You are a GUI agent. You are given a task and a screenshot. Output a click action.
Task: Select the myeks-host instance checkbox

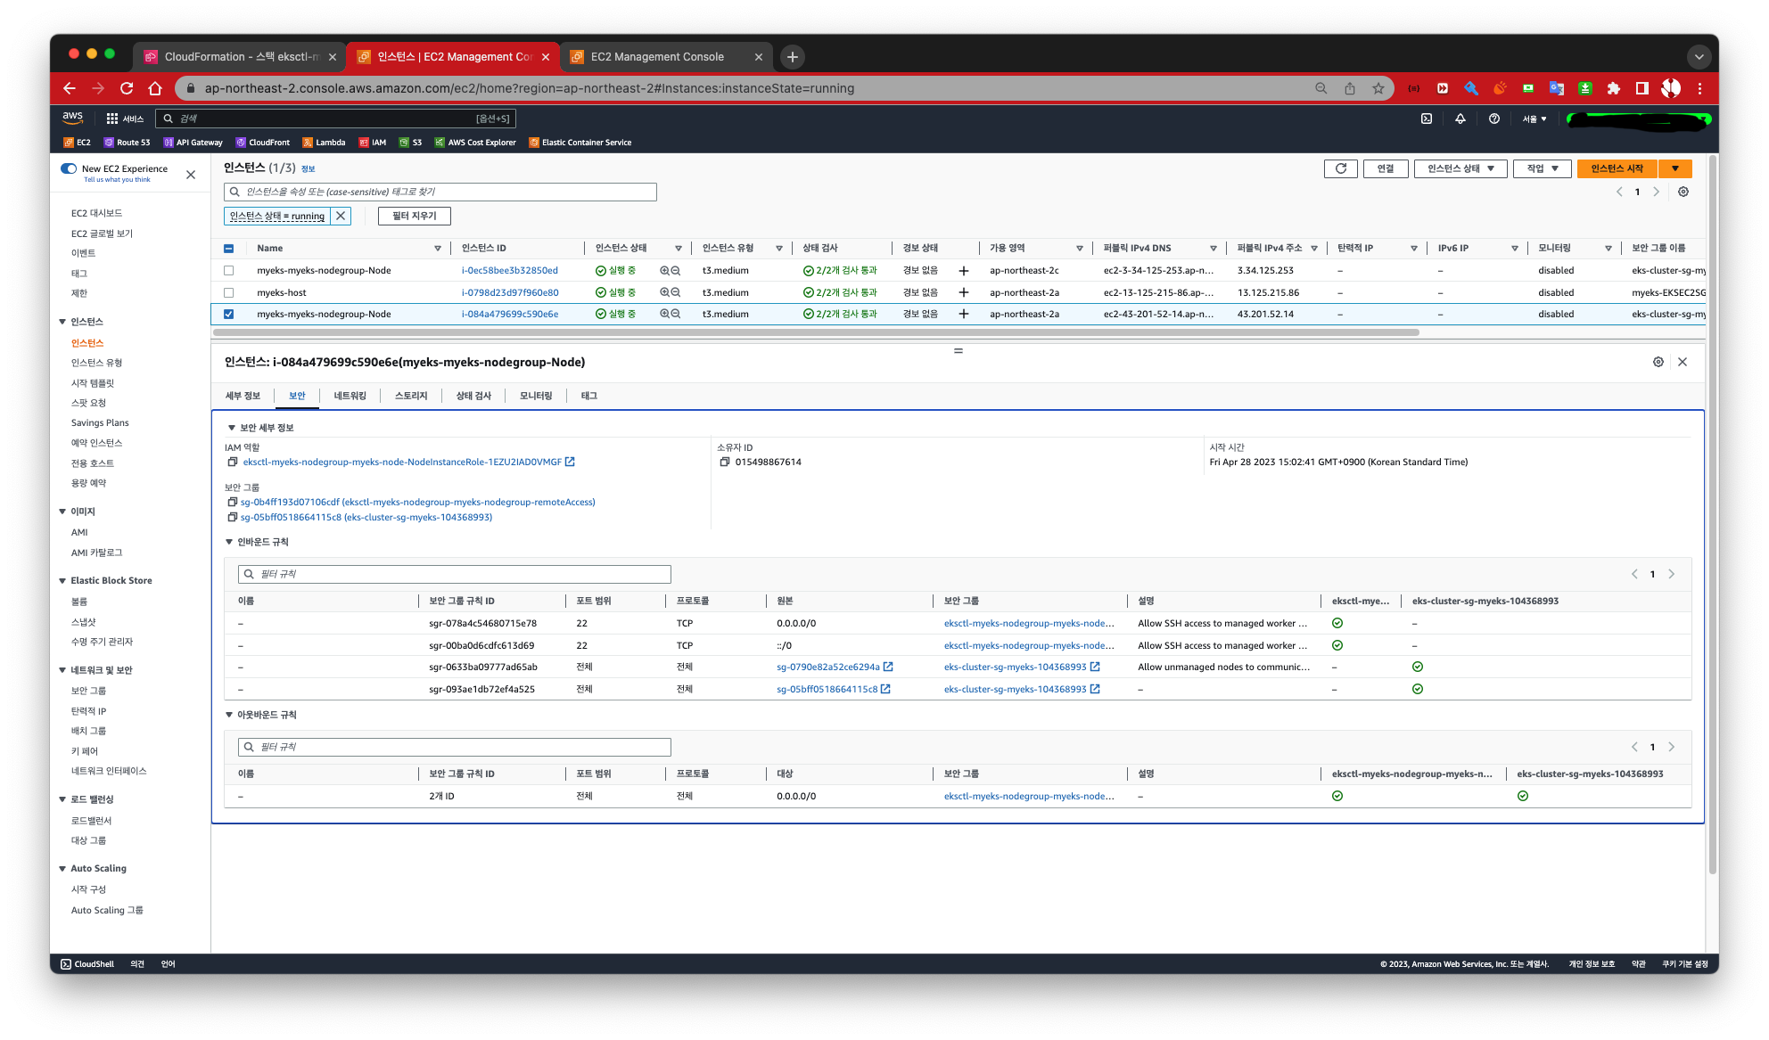pos(229,292)
